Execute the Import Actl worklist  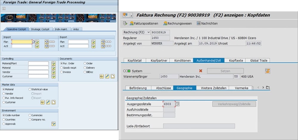(37, 46)
